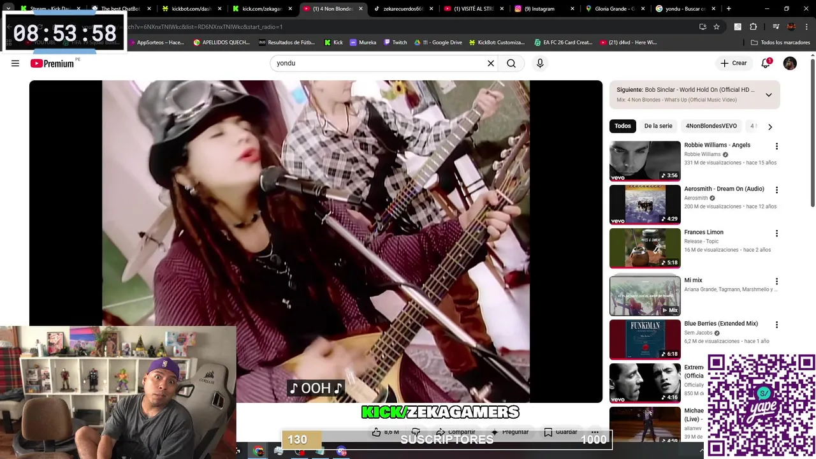This screenshot has height=459, width=816.
Task: Open options menu for Robbie Williams - Angels
Action: pos(776,146)
